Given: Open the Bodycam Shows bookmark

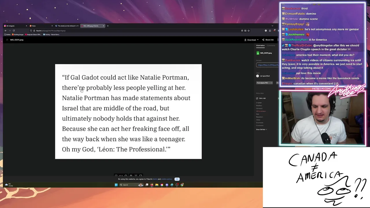Looking at the screenshot, I should coord(33,34).
